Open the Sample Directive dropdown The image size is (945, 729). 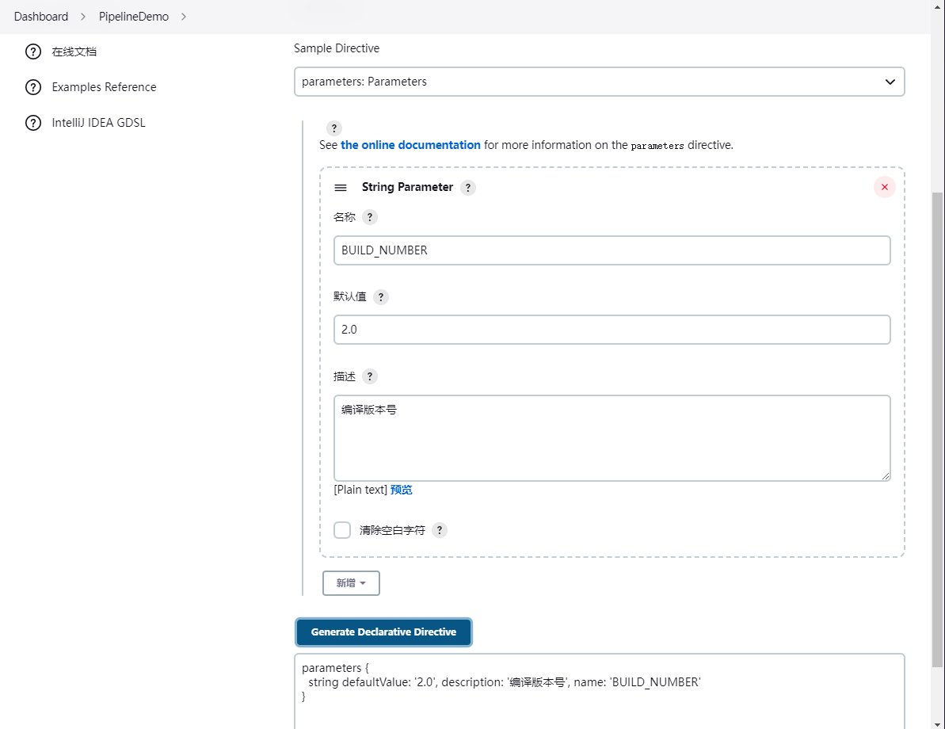[600, 82]
